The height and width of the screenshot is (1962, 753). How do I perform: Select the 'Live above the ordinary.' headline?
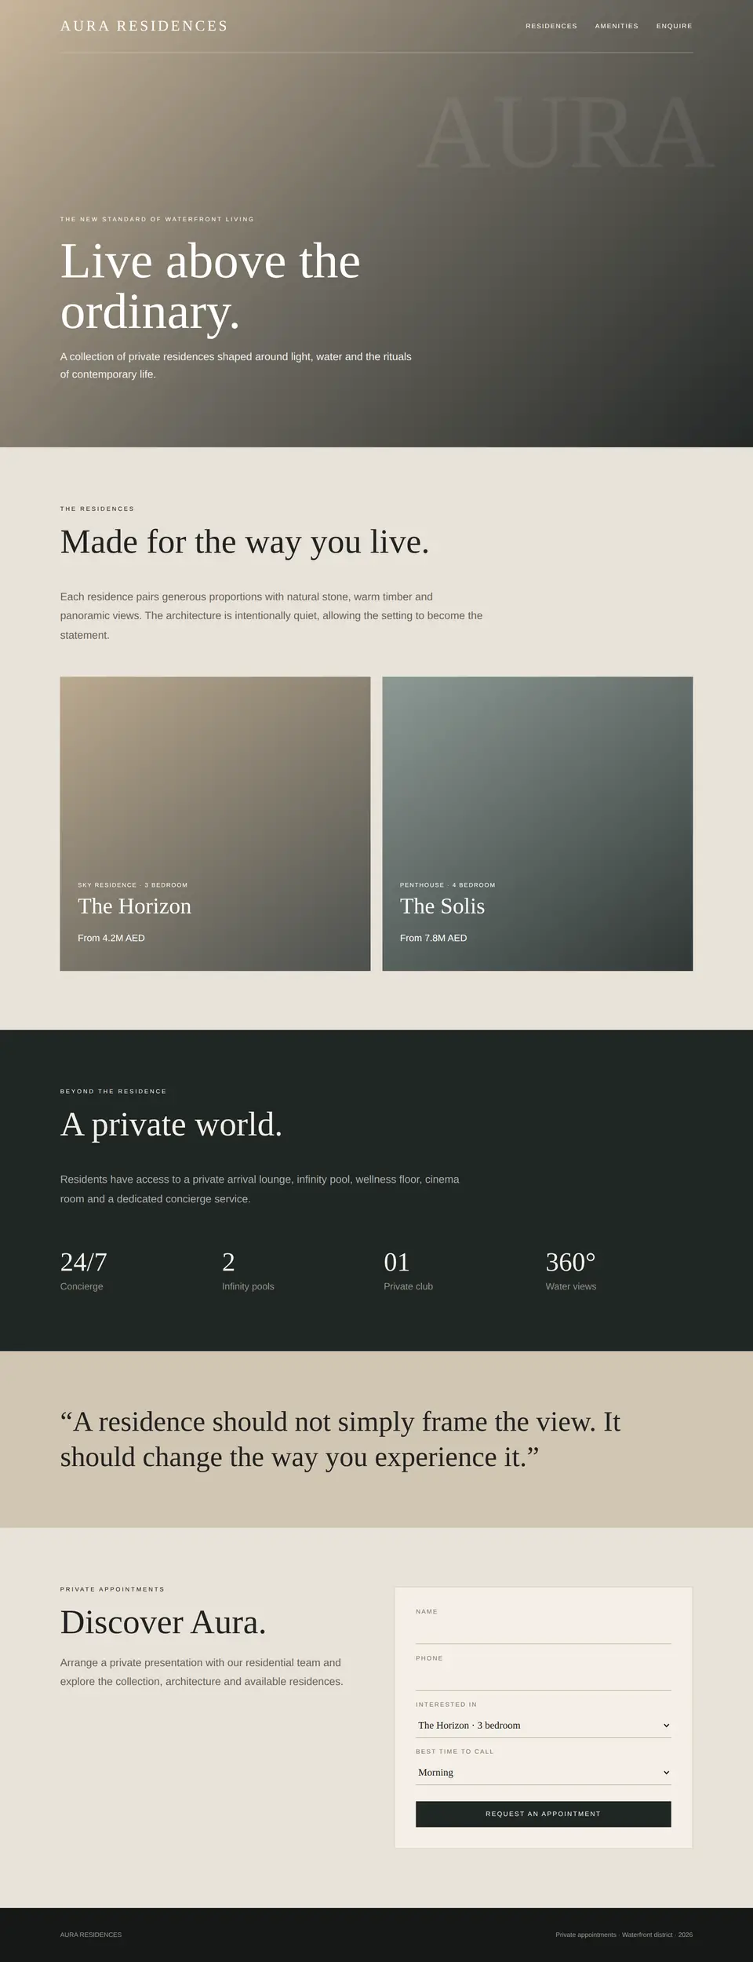[x=210, y=286]
